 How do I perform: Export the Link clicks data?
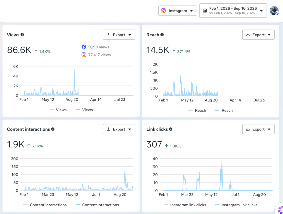[x=258, y=129]
